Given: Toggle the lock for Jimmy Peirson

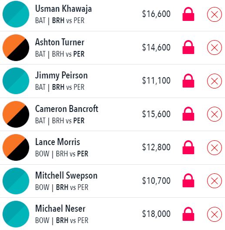Looking at the screenshot, I should coord(188,81).
